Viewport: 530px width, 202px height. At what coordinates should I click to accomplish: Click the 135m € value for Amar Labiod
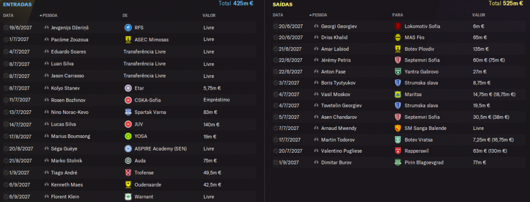481,49
